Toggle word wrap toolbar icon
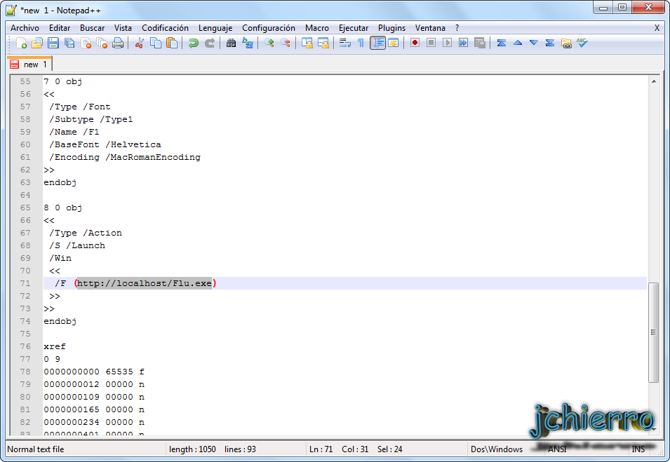This screenshot has width=670, height=462. pos(345,43)
